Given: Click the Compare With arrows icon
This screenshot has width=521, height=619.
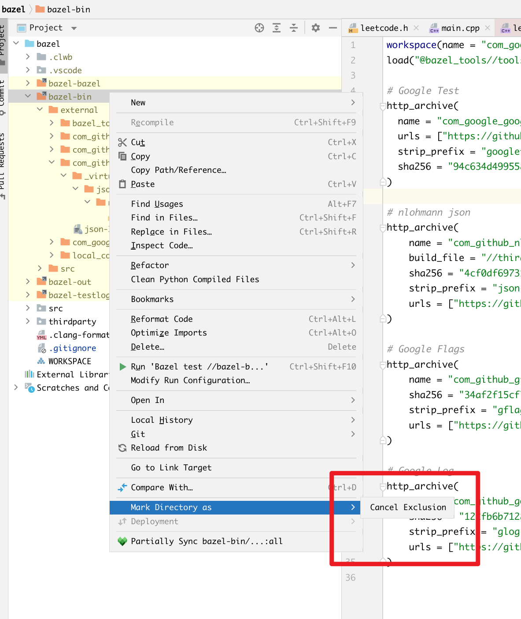Looking at the screenshot, I should (122, 487).
